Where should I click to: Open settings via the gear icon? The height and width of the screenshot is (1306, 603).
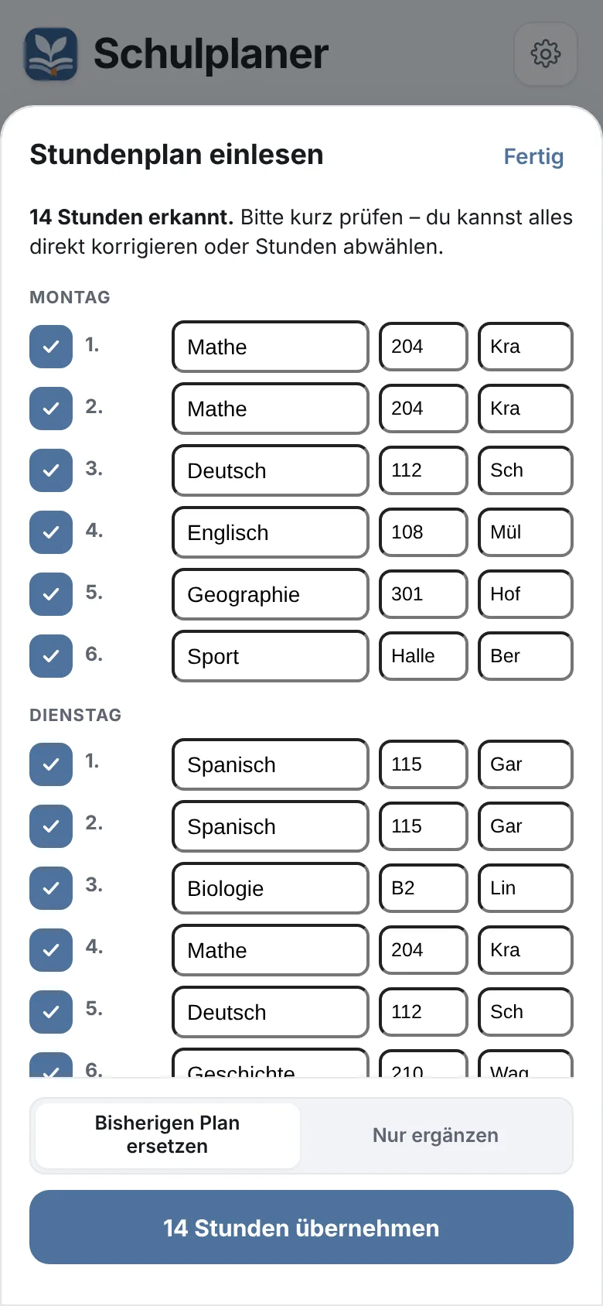click(546, 53)
